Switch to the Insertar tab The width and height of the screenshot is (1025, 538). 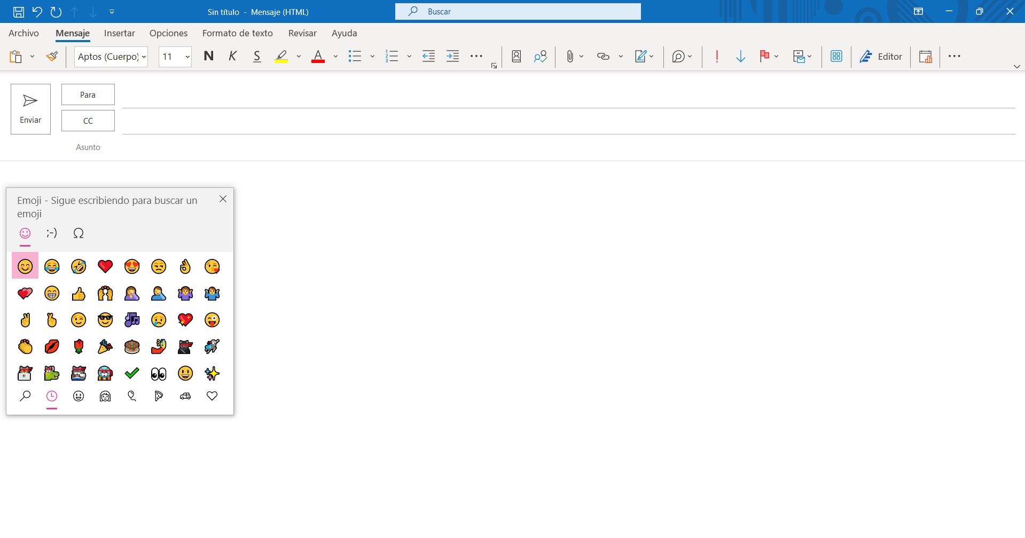click(x=119, y=33)
